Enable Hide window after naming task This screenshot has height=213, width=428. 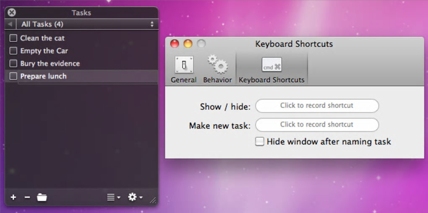click(x=260, y=142)
